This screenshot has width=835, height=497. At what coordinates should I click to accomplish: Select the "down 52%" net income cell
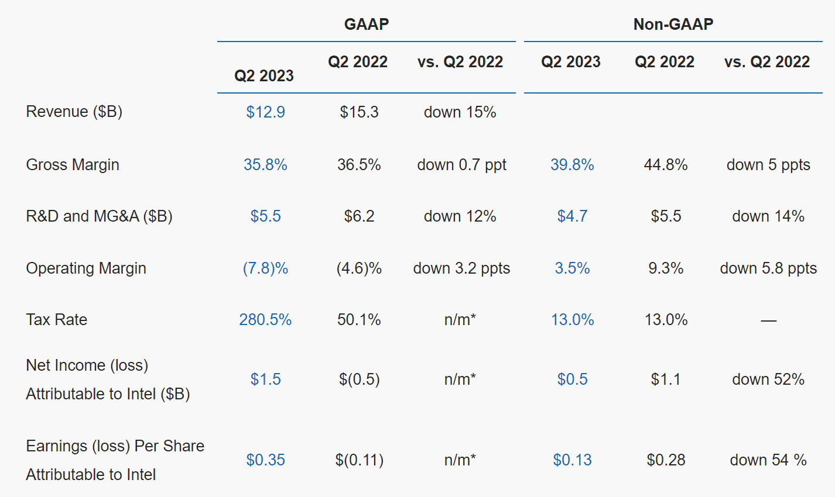pyautogui.click(x=768, y=379)
